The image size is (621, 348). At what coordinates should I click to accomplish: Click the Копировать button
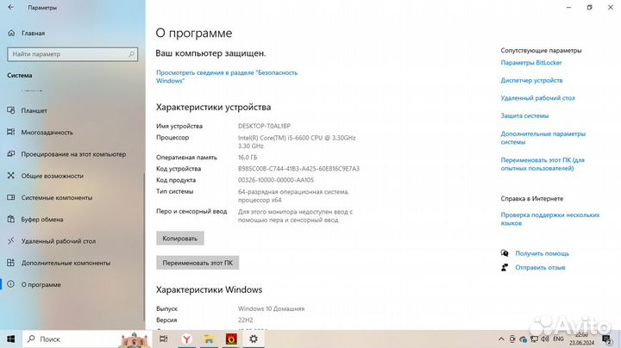(179, 239)
